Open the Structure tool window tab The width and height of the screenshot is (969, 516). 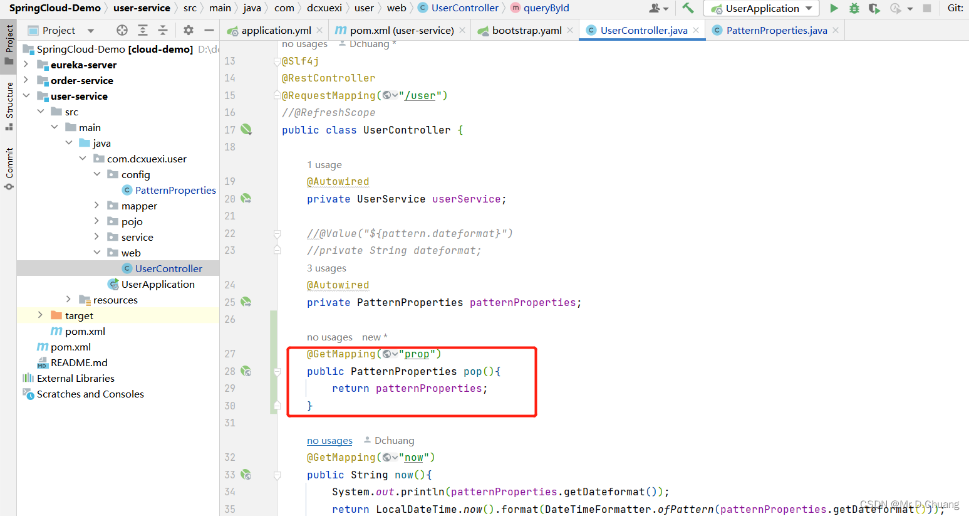[9, 105]
